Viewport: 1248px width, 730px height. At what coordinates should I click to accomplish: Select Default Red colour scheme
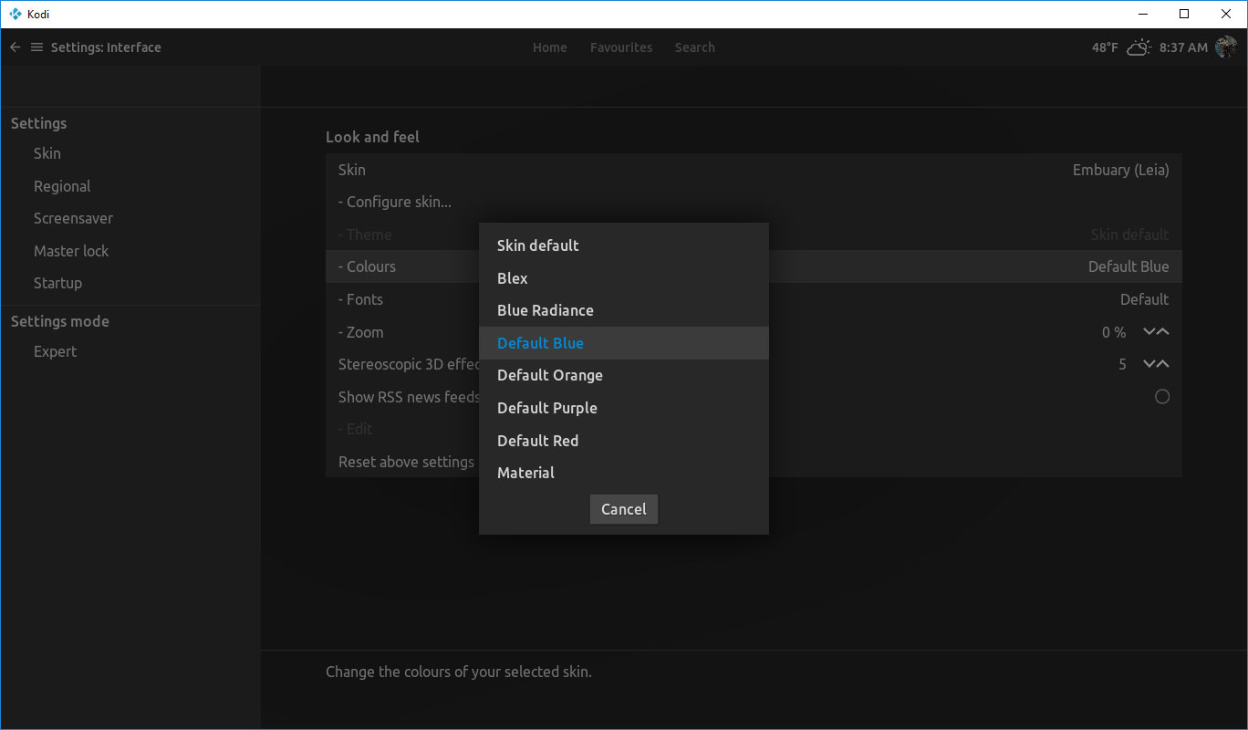tap(624, 441)
